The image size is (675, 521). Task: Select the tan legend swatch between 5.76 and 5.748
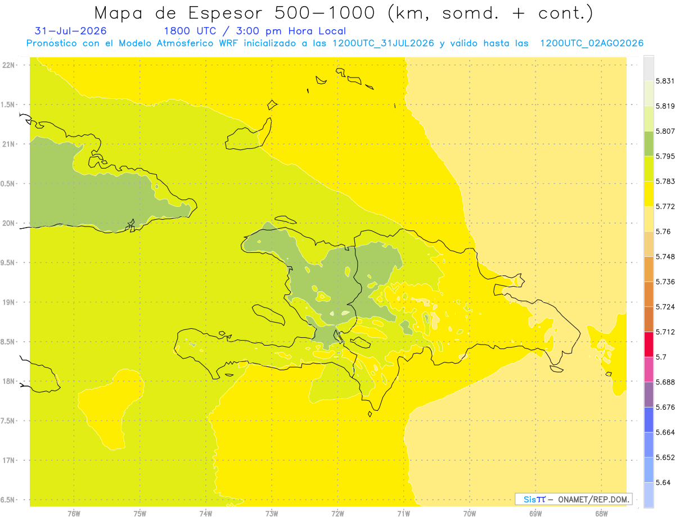[649, 244]
